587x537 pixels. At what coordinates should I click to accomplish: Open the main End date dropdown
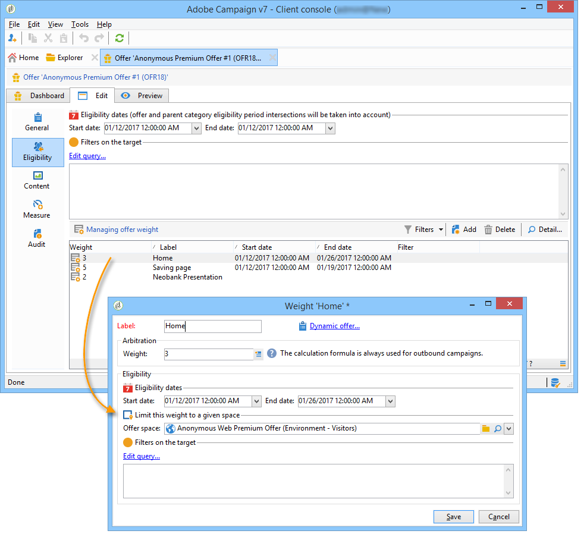[330, 128]
